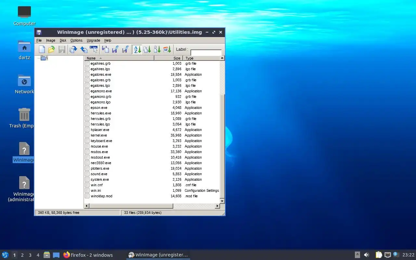Switch to workspace 2
This screenshot has width=416, height=260.
[22, 255]
